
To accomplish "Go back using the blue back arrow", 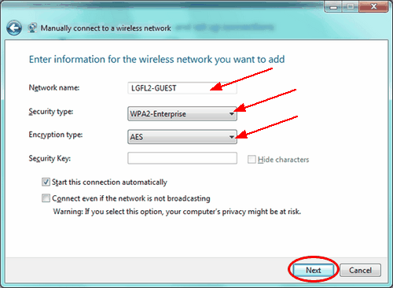I will (14, 28).
